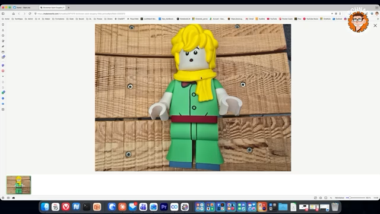This screenshot has width=380, height=214.
Task: Open the Audible bookmark
Action: (260, 18)
